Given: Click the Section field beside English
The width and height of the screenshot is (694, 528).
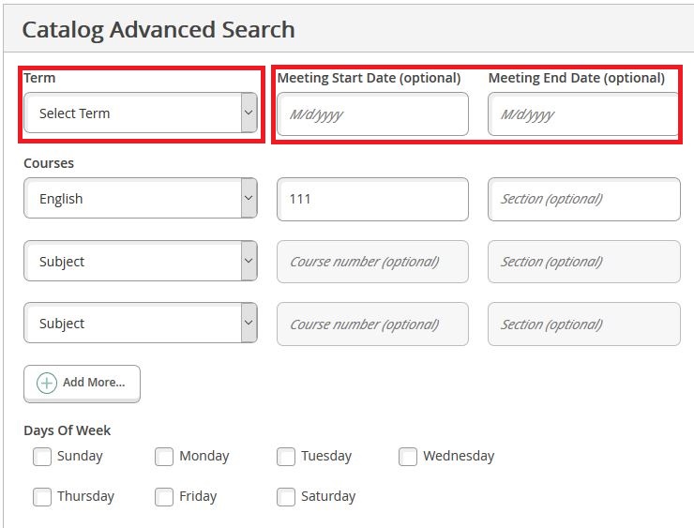Looking at the screenshot, I should click(583, 199).
